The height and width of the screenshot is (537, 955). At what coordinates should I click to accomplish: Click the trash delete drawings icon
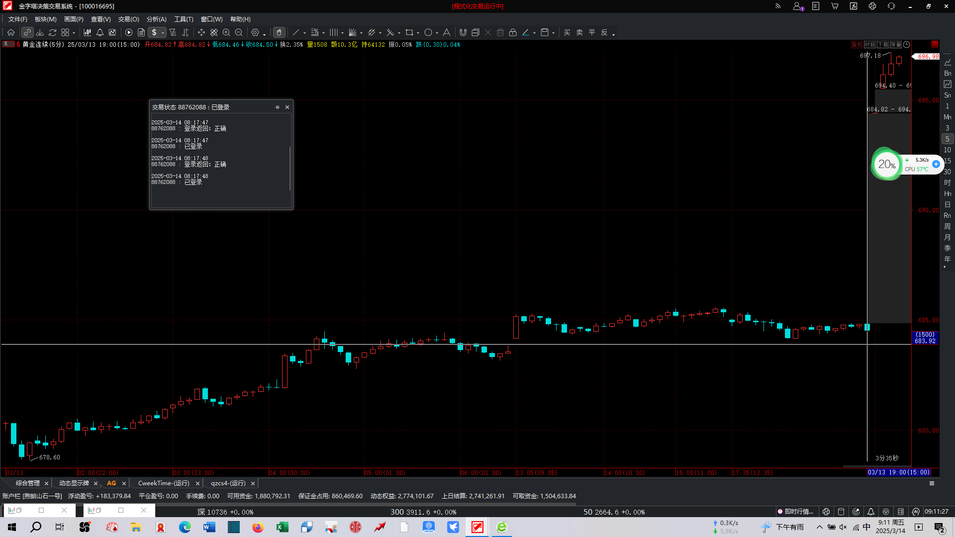(x=500, y=32)
